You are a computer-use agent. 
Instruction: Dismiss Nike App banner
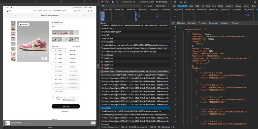coord(4,123)
